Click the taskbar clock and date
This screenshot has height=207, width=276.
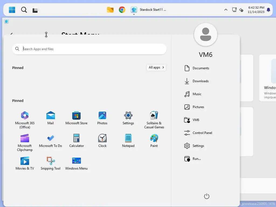(x=256, y=10)
